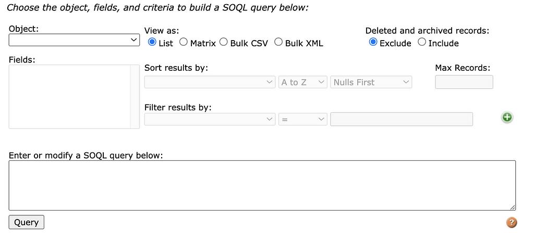Click inside the SOQL query text area
534x233 pixels.
(262, 185)
